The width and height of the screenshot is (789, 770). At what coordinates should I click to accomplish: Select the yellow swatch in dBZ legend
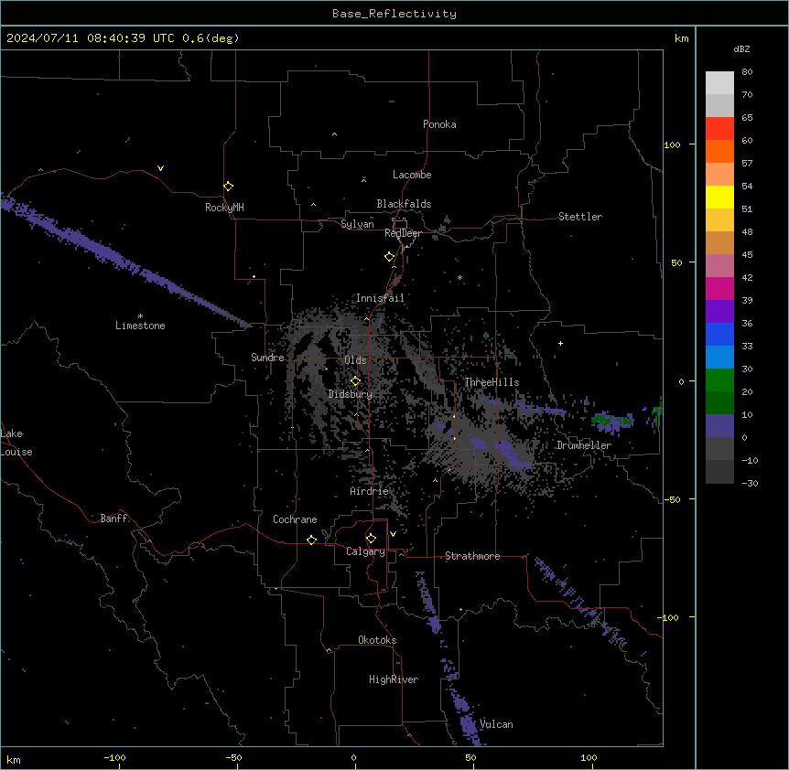tap(719, 197)
